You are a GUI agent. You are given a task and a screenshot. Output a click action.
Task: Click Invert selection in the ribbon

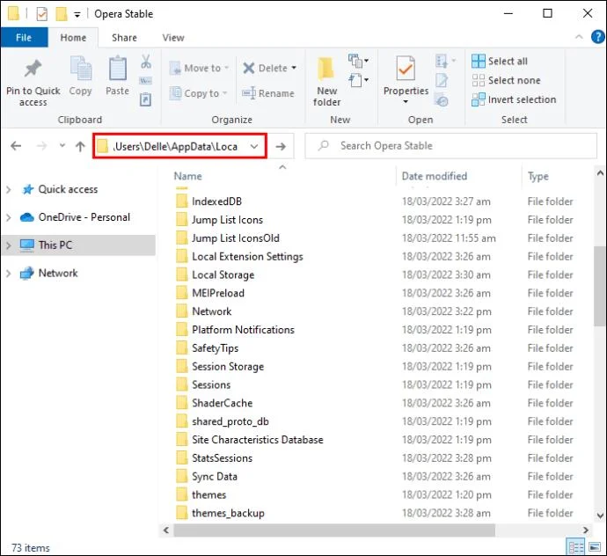click(514, 99)
